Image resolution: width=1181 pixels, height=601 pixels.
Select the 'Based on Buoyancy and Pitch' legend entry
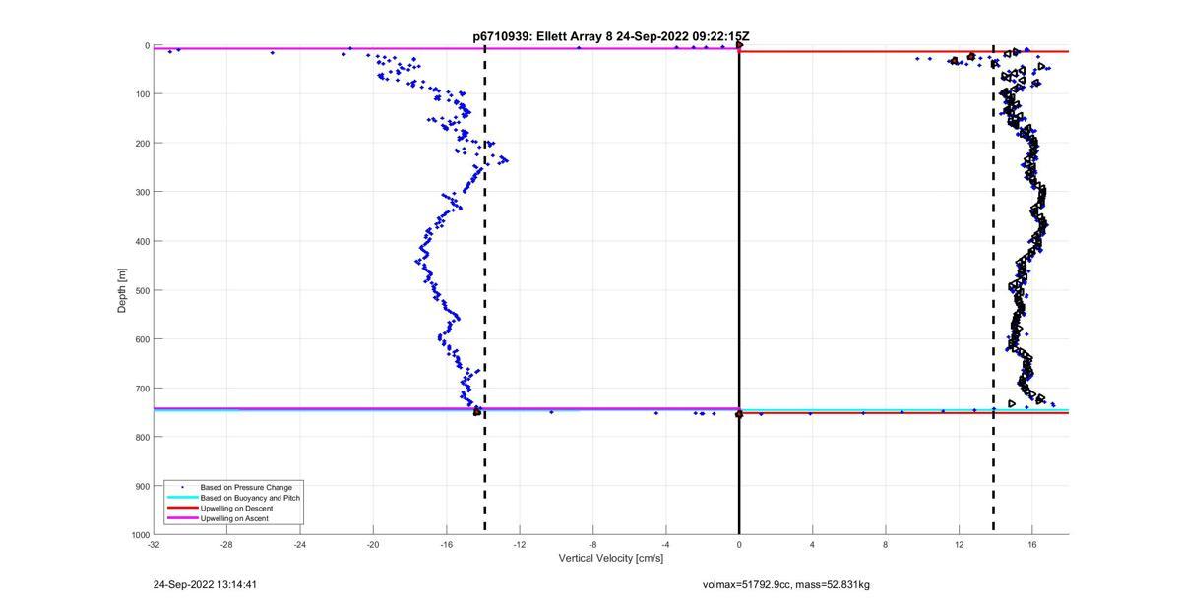tap(250, 498)
